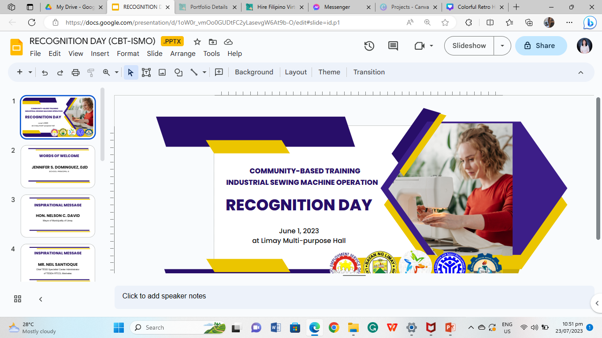Refresh the browser page

[x=32, y=22]
